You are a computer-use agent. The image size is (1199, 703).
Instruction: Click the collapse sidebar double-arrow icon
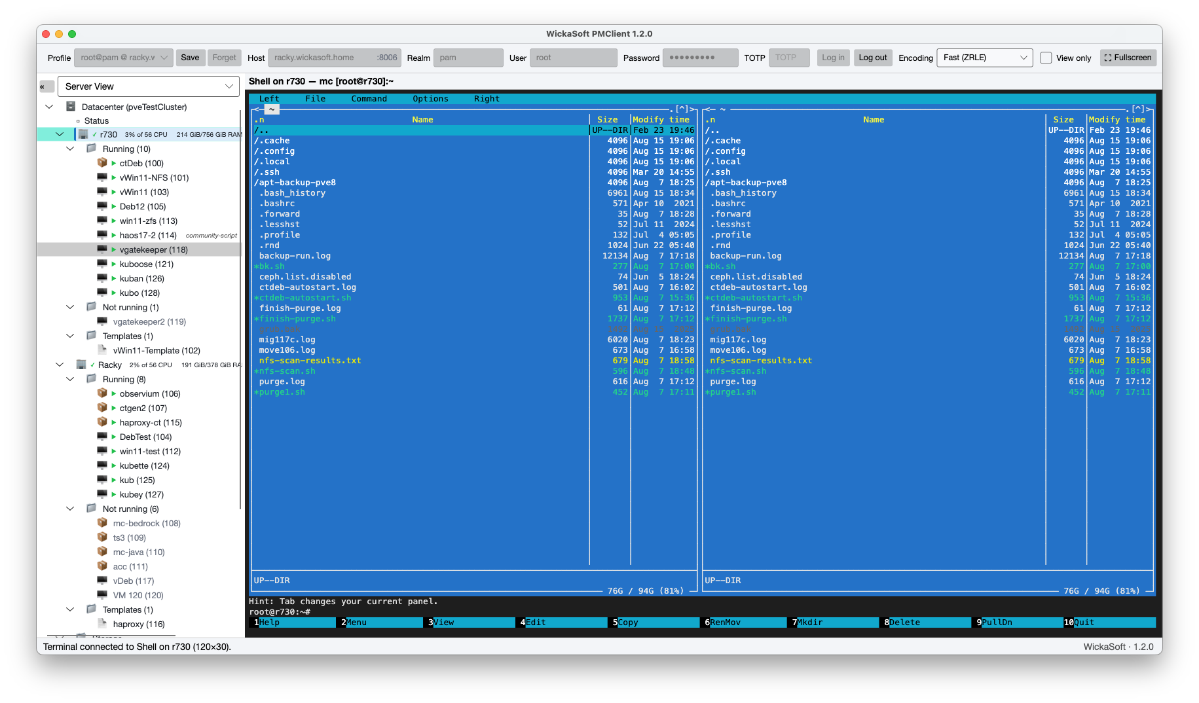click(x=46, y=86)
